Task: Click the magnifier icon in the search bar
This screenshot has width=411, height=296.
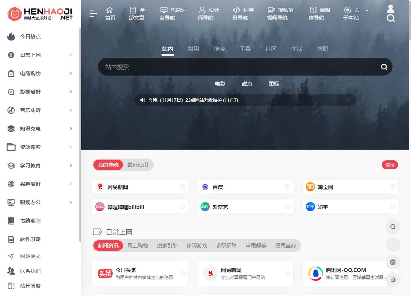Action: pyautogui.click(x=384, y=67)
